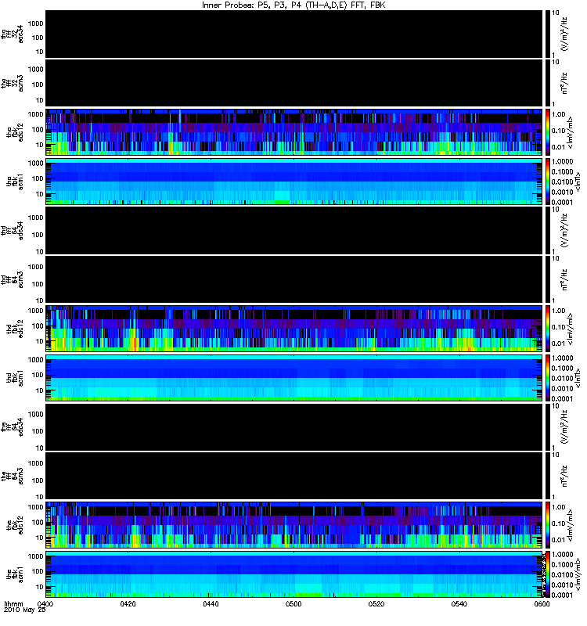Image resolution: width=587 pixels, height=626 pixels.
Task: Click the 'the fbk edc12' y-axis label
Action: [x=15, y=526]
